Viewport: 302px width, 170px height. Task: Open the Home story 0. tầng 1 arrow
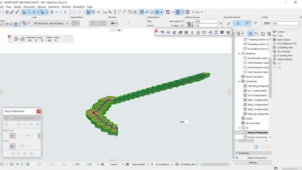(182, 25)
